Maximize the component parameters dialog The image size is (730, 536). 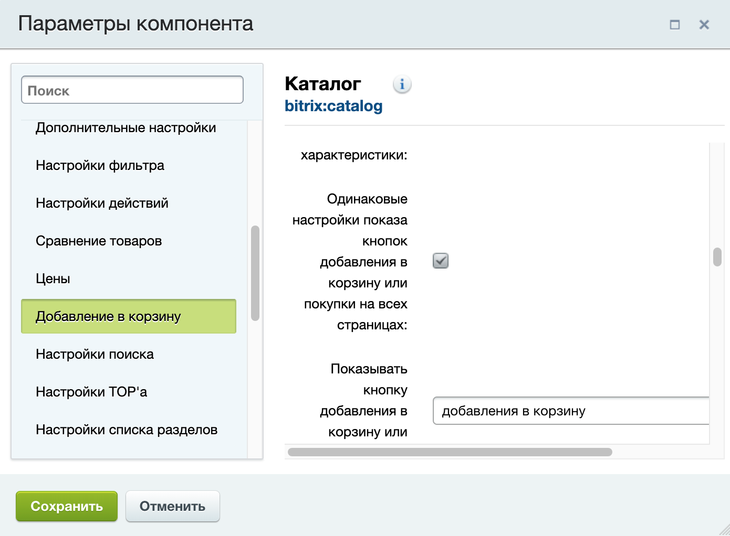[675, 25]
